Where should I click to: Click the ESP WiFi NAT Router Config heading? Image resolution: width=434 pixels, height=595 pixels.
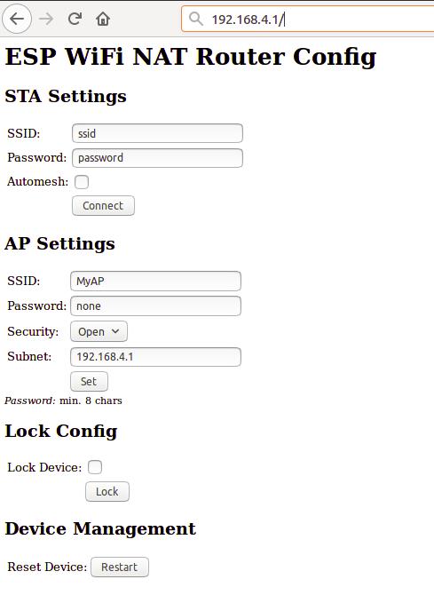click(191, 57)
